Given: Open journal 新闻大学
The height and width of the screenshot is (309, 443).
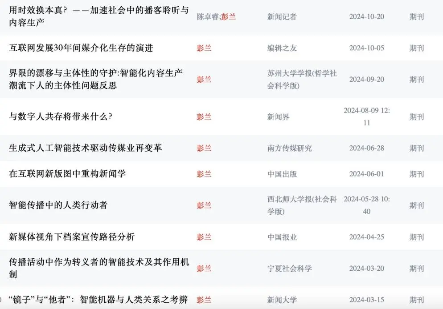Looking at the screenshot, I should pos(282,300).
